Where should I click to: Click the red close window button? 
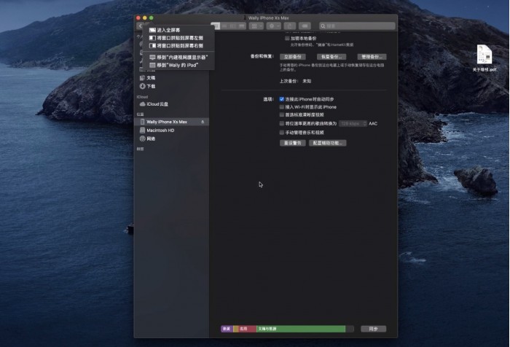[138, 18]
